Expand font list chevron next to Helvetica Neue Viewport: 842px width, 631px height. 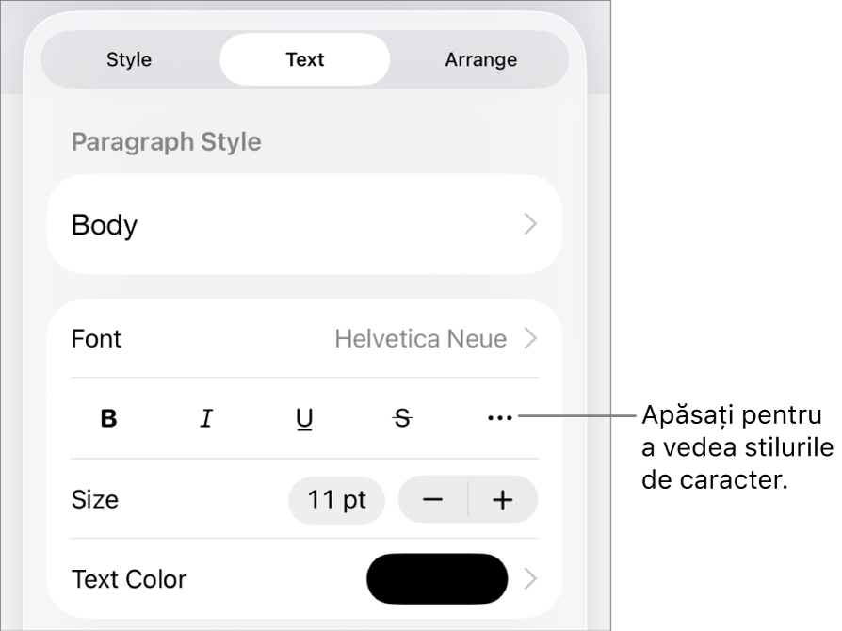530,339
